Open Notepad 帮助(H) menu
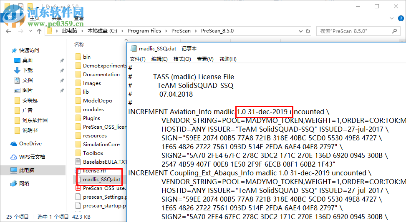 click(228, 59)
